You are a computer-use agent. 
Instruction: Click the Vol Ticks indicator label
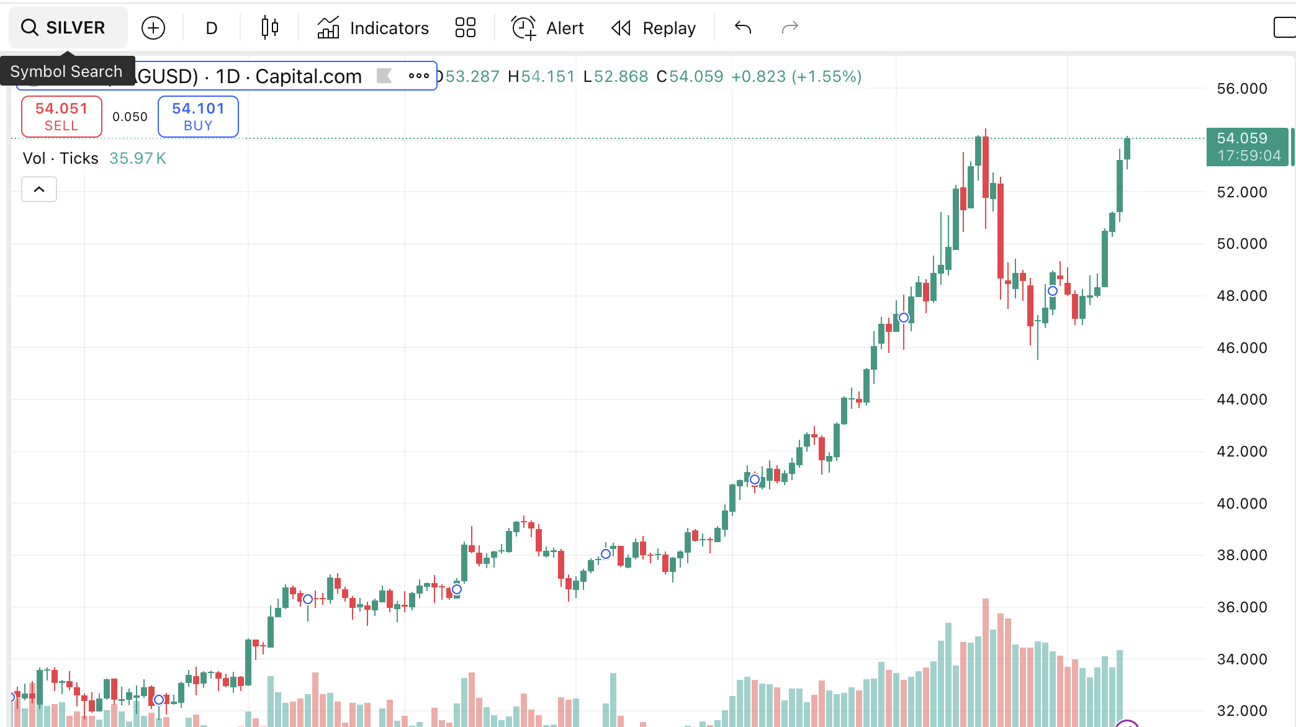point(60,158)
